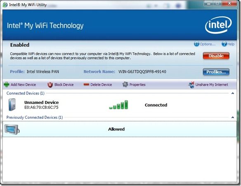Click Add New Device label

(23, 85)
